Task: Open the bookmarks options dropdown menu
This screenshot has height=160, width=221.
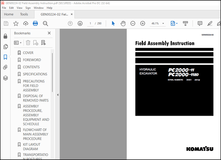Action: pyautogui.click(x=17, y=43)
